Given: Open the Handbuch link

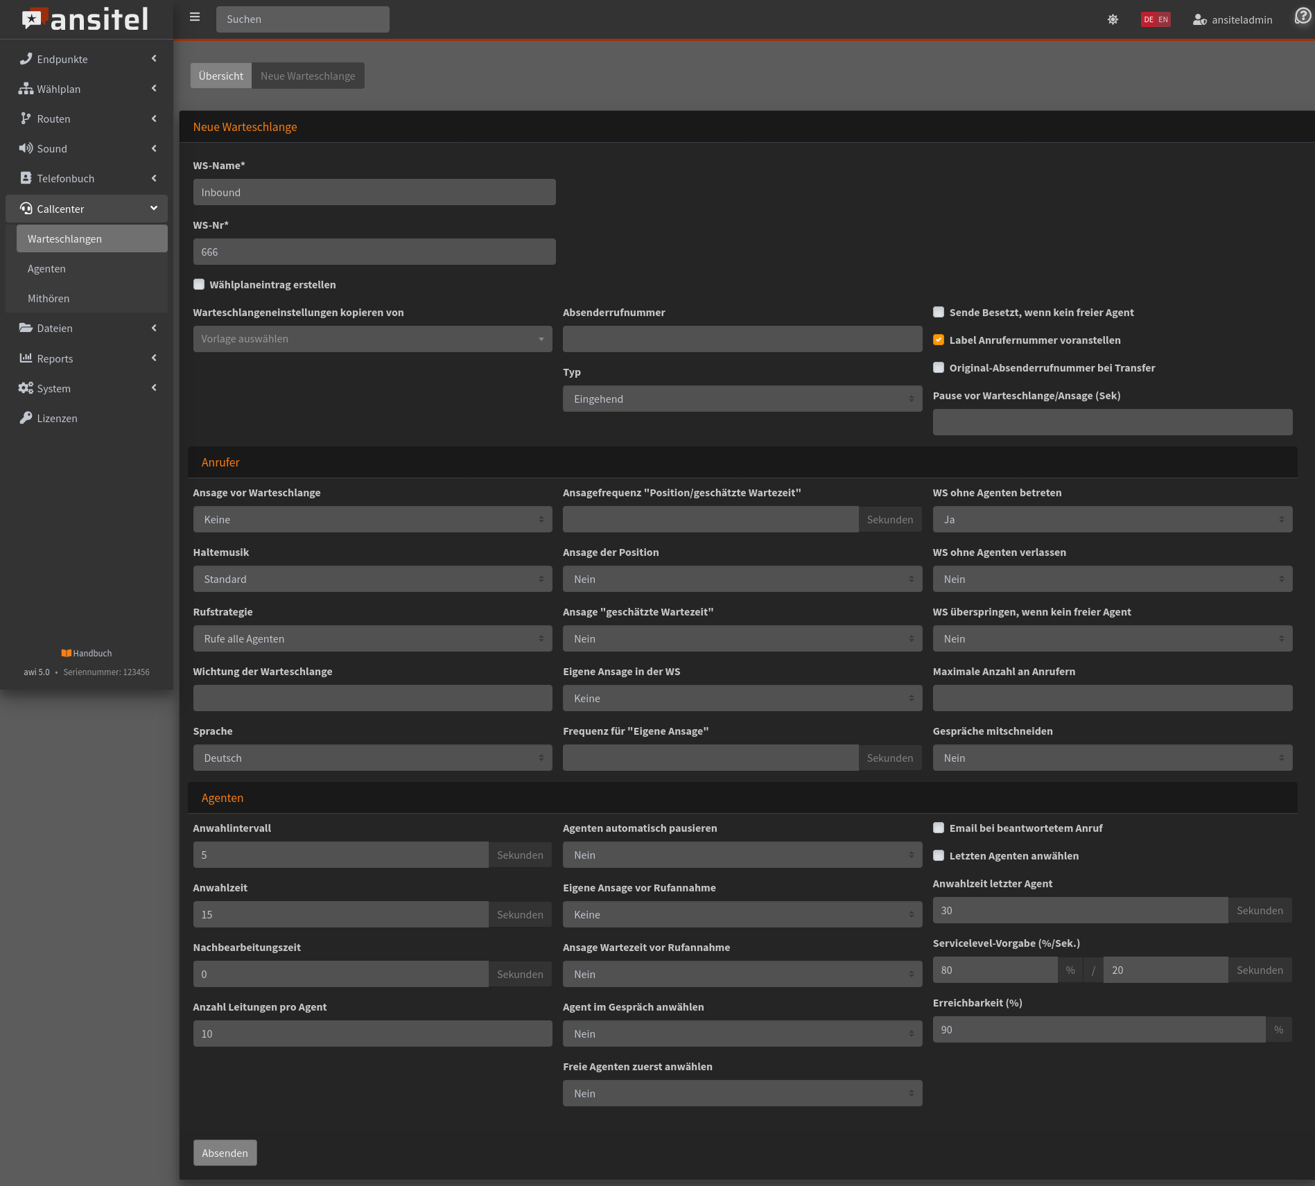Looking at the screenshot, I should coord(87,653).
